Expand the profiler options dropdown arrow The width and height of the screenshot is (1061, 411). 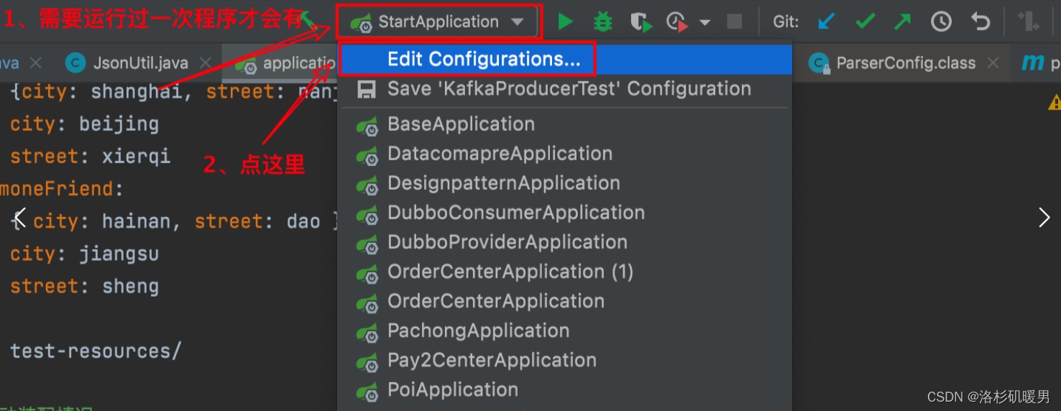[x=704, y=22]
